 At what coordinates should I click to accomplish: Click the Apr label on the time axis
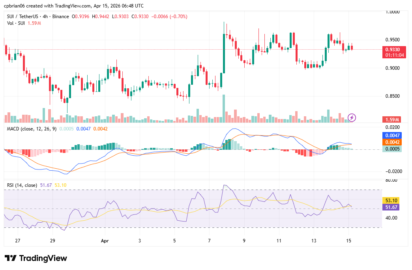[105, 240]
